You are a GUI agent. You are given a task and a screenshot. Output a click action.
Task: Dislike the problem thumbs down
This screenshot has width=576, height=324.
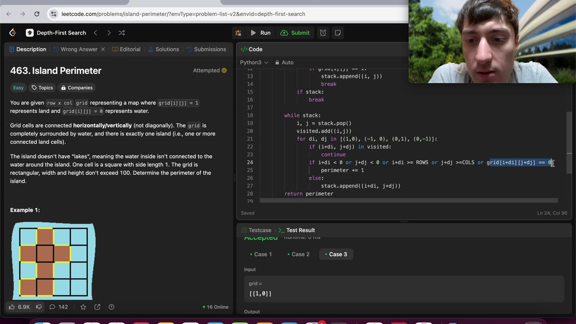[39, 307]
